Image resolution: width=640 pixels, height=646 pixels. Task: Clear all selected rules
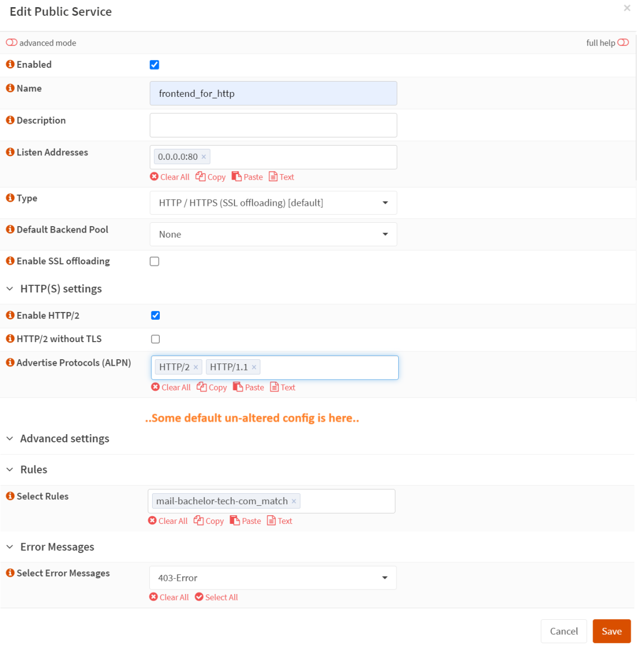click(167, 521)
